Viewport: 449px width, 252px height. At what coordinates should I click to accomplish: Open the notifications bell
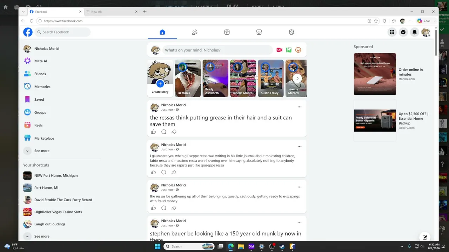[x=414, y=32]
